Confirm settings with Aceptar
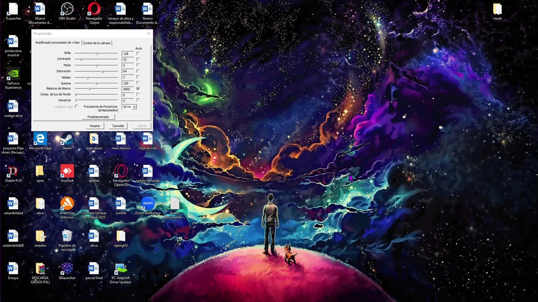Screen dimensions: 538x302 (x=95, y=126)
